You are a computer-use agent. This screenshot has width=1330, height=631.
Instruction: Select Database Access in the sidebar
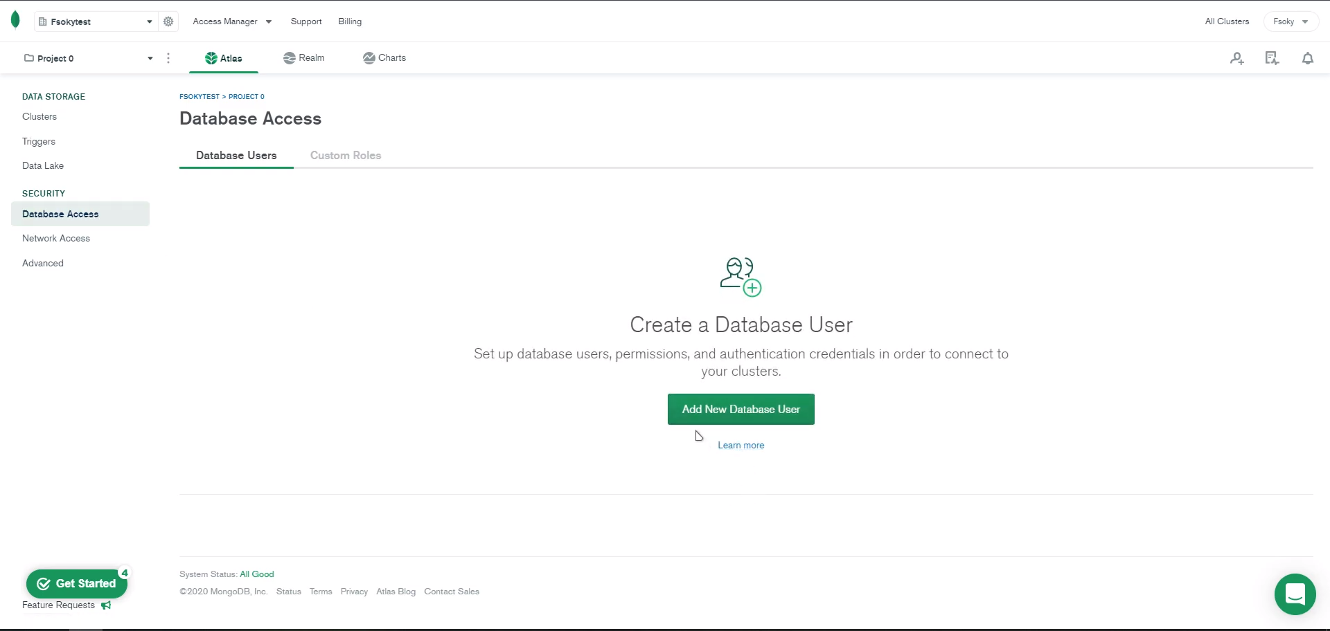(80, 214)
